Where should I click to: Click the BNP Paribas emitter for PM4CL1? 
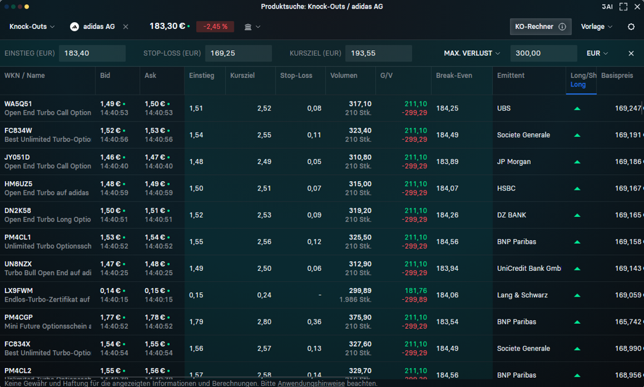[x=516, y=241]
